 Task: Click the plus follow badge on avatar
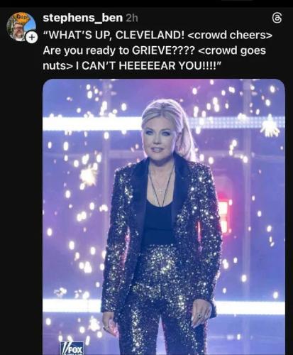click(x=31, y=37)
